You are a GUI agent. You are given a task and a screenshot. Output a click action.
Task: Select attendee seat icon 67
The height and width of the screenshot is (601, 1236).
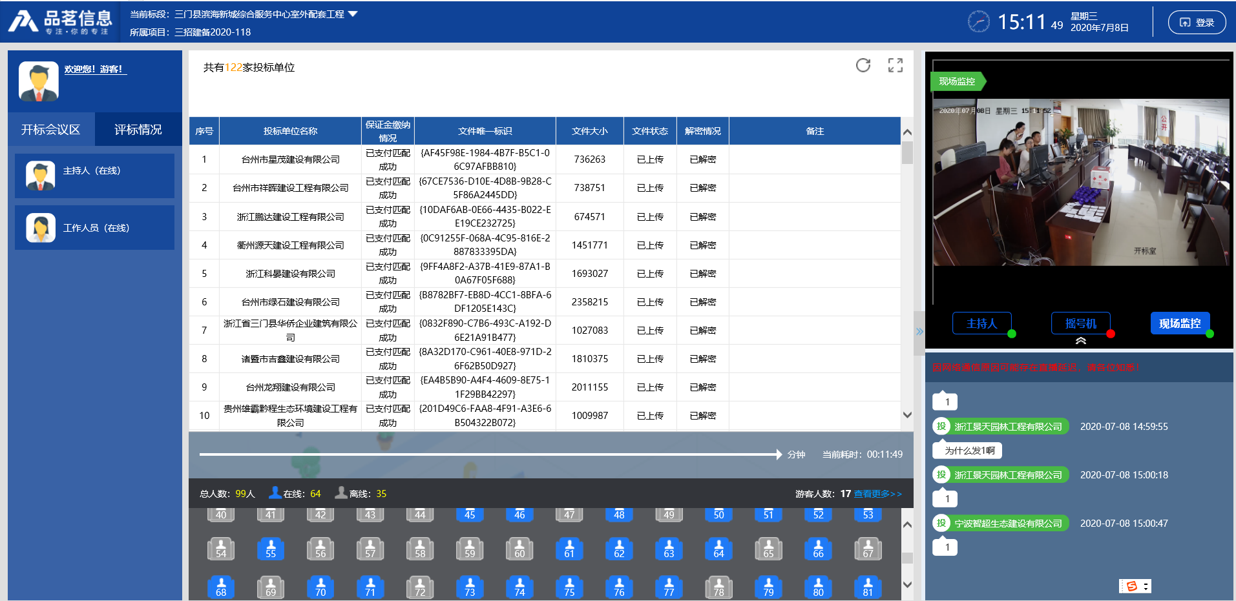(868, 549)
